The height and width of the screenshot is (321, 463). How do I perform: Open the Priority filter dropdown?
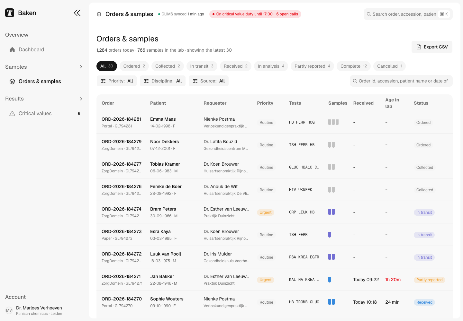pyautogui.click(x=117, y=81)
